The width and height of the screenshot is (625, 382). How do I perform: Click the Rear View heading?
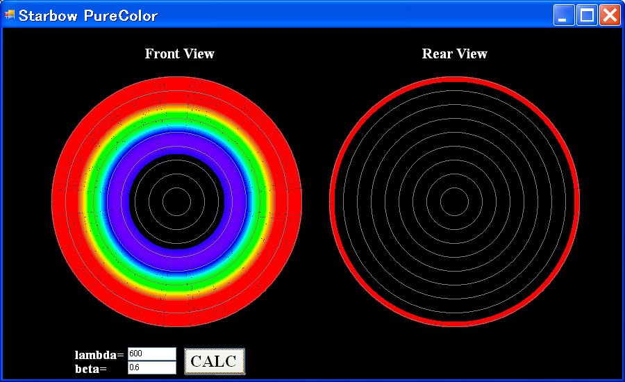click(454, 53)
